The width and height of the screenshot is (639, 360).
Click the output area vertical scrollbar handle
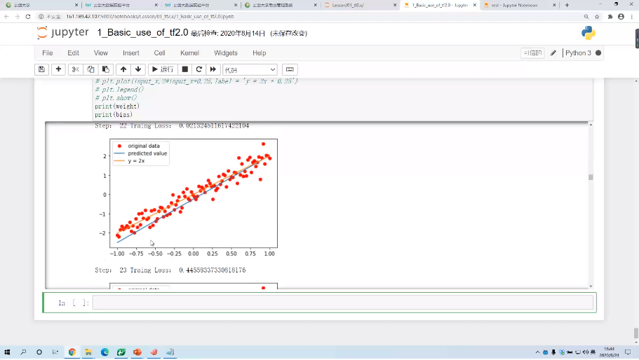point(591,177)
